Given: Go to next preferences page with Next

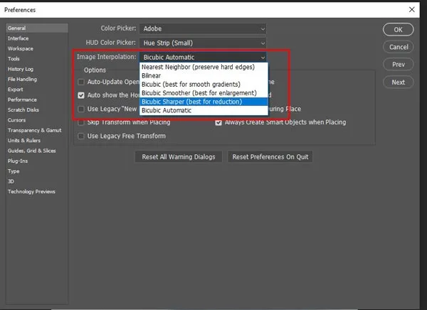Looking at the screenshot, I should (x=398, y=82).
